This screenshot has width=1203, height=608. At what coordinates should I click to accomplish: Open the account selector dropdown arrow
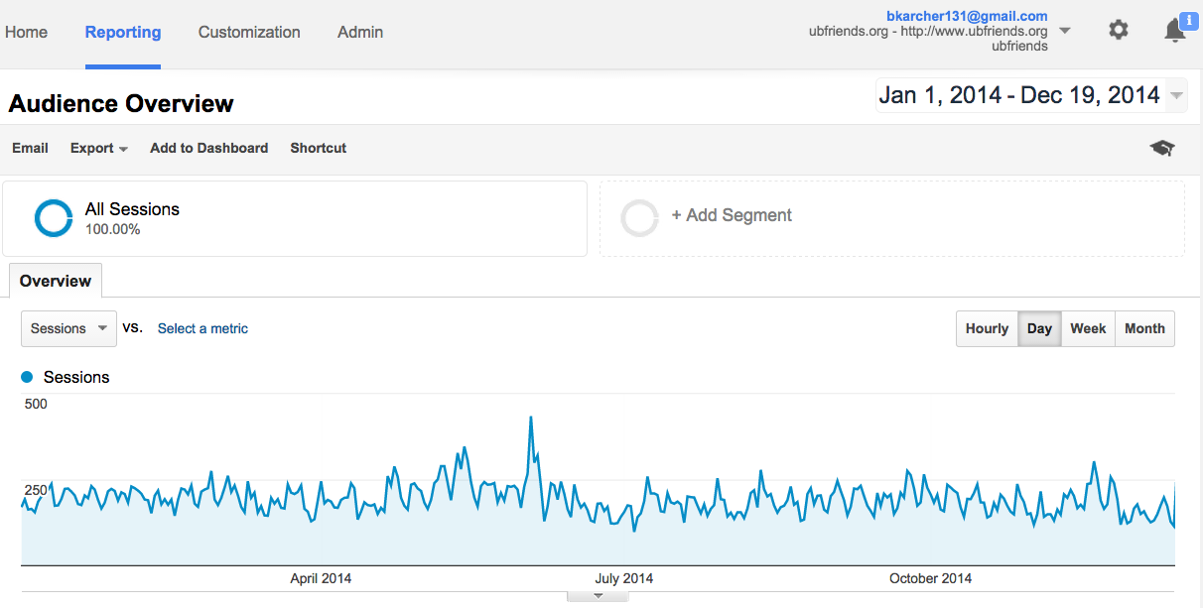(1065, 31)
